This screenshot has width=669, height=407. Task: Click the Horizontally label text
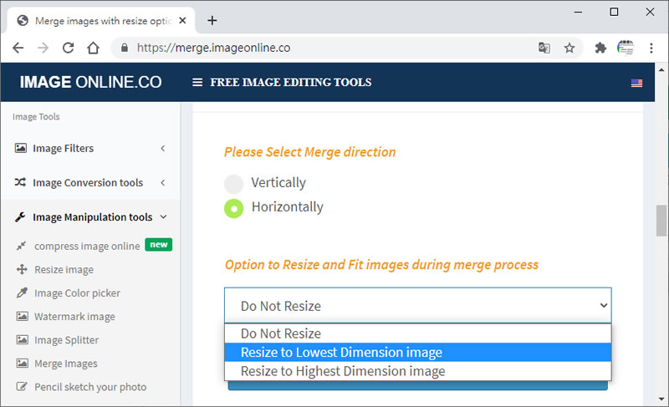[288, 206]
